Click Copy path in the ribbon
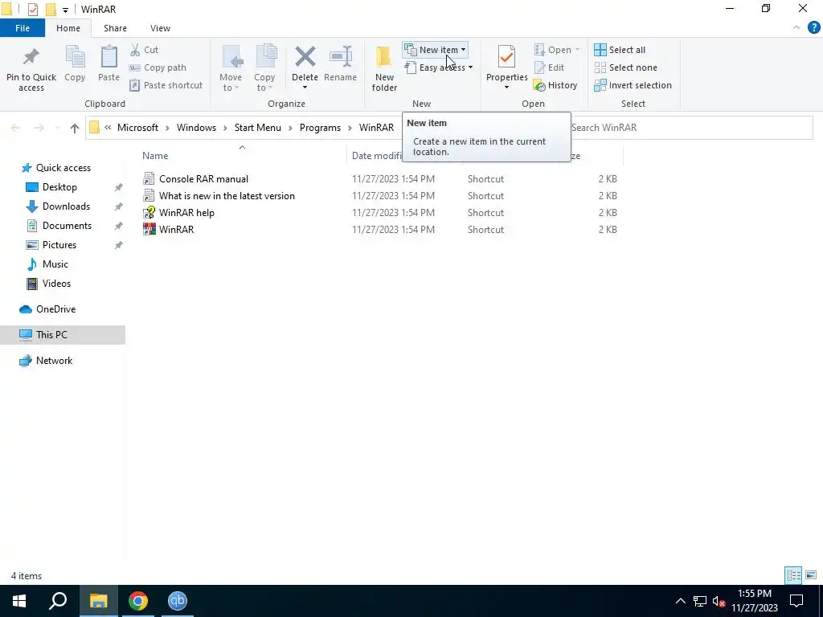This screenshot has width=823, height=617. coord(158,67)
